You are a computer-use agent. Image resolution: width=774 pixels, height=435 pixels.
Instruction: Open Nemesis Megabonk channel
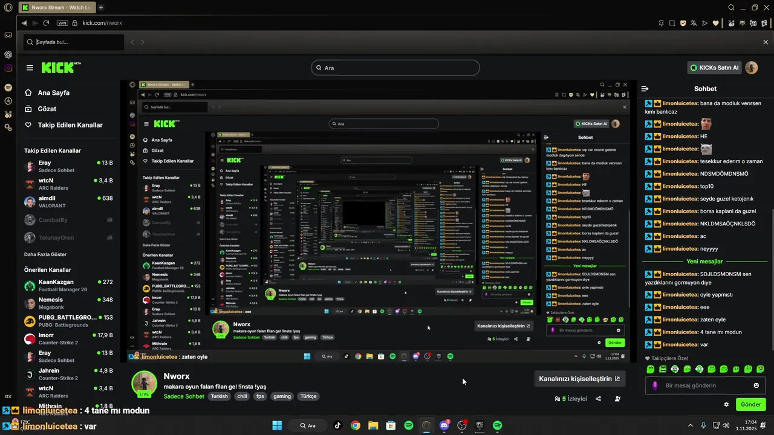point(68,303)
